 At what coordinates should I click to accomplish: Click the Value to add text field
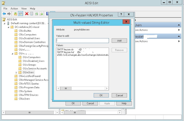click(x=82, y=41)
